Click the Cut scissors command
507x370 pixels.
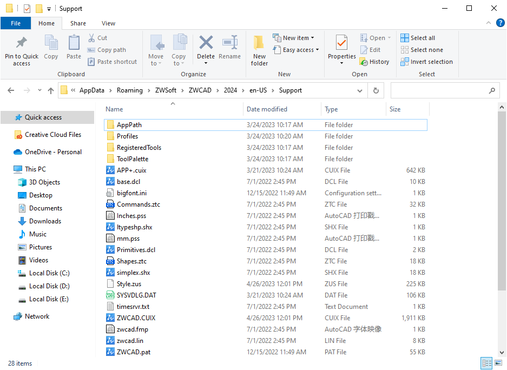coord(97,38)
